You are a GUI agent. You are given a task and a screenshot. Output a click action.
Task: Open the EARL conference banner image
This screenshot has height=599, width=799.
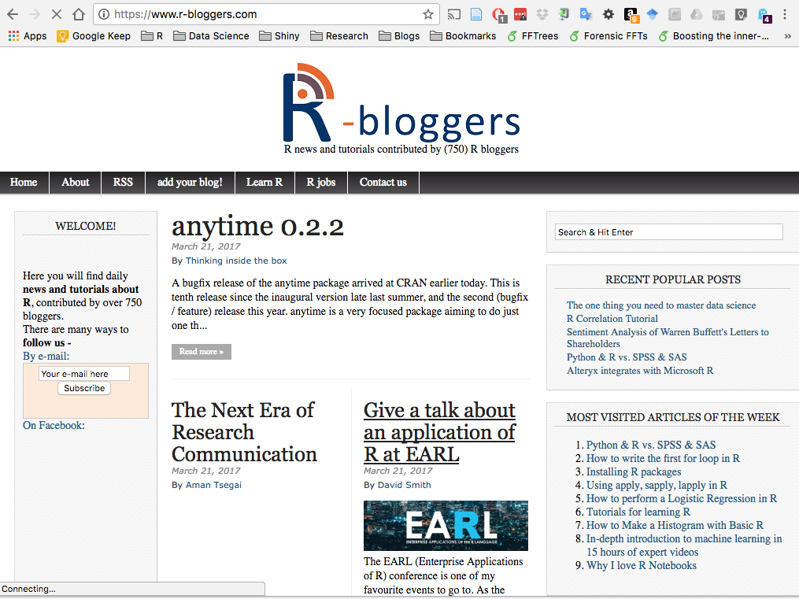[446, 526]
